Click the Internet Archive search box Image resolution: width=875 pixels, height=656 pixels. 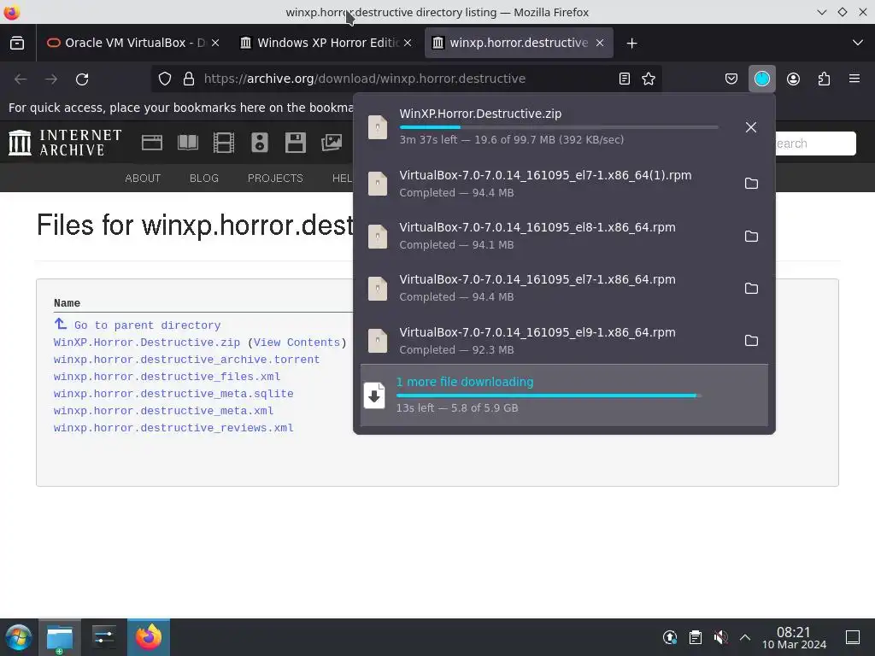[x=814, y=143]
